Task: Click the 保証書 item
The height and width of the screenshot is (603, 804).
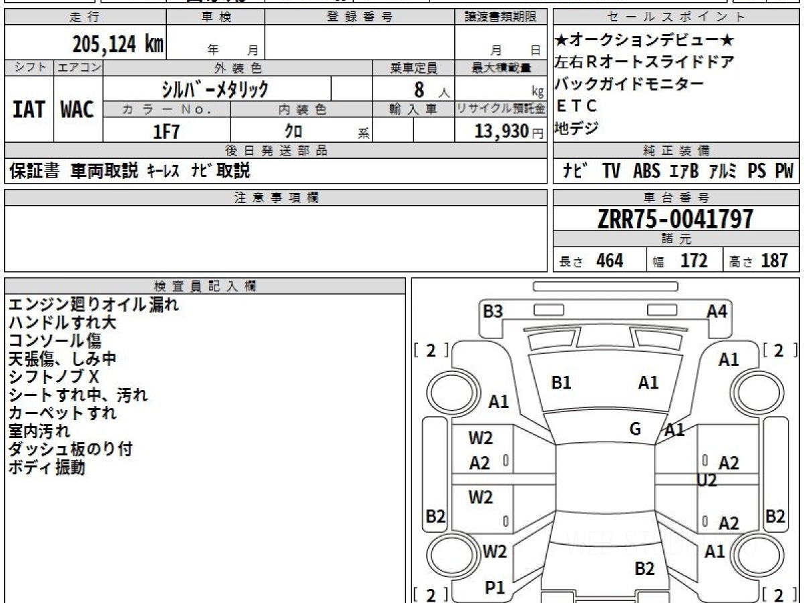Action: point(34,172)
